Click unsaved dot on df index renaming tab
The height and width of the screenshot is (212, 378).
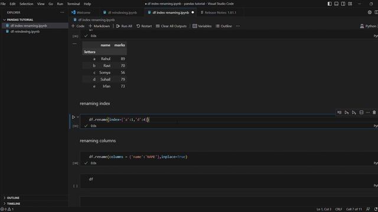coord(193,12)
